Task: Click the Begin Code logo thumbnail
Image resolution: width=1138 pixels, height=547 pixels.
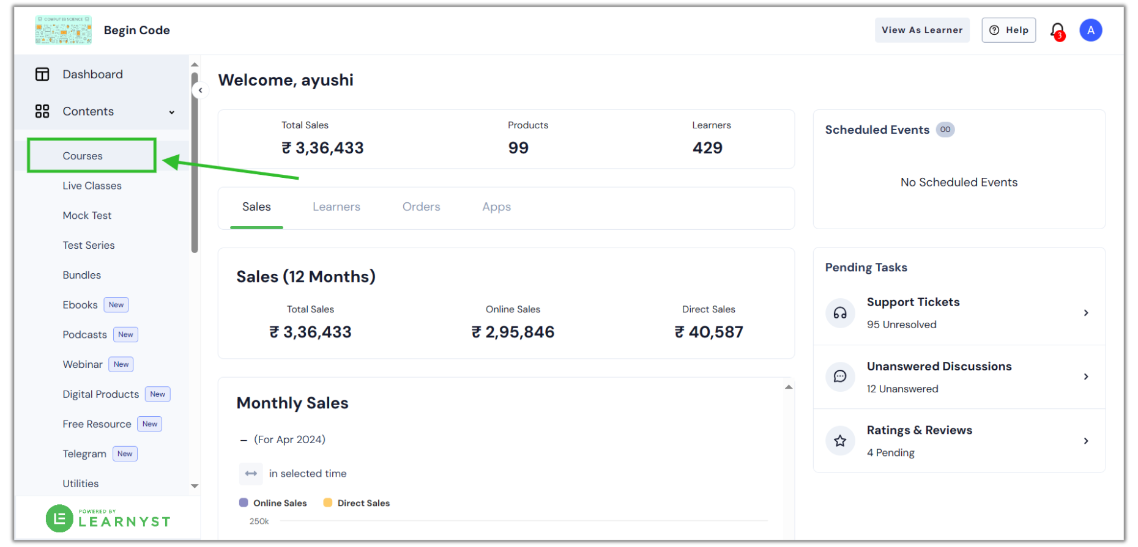Action: [x=64, y=30]
